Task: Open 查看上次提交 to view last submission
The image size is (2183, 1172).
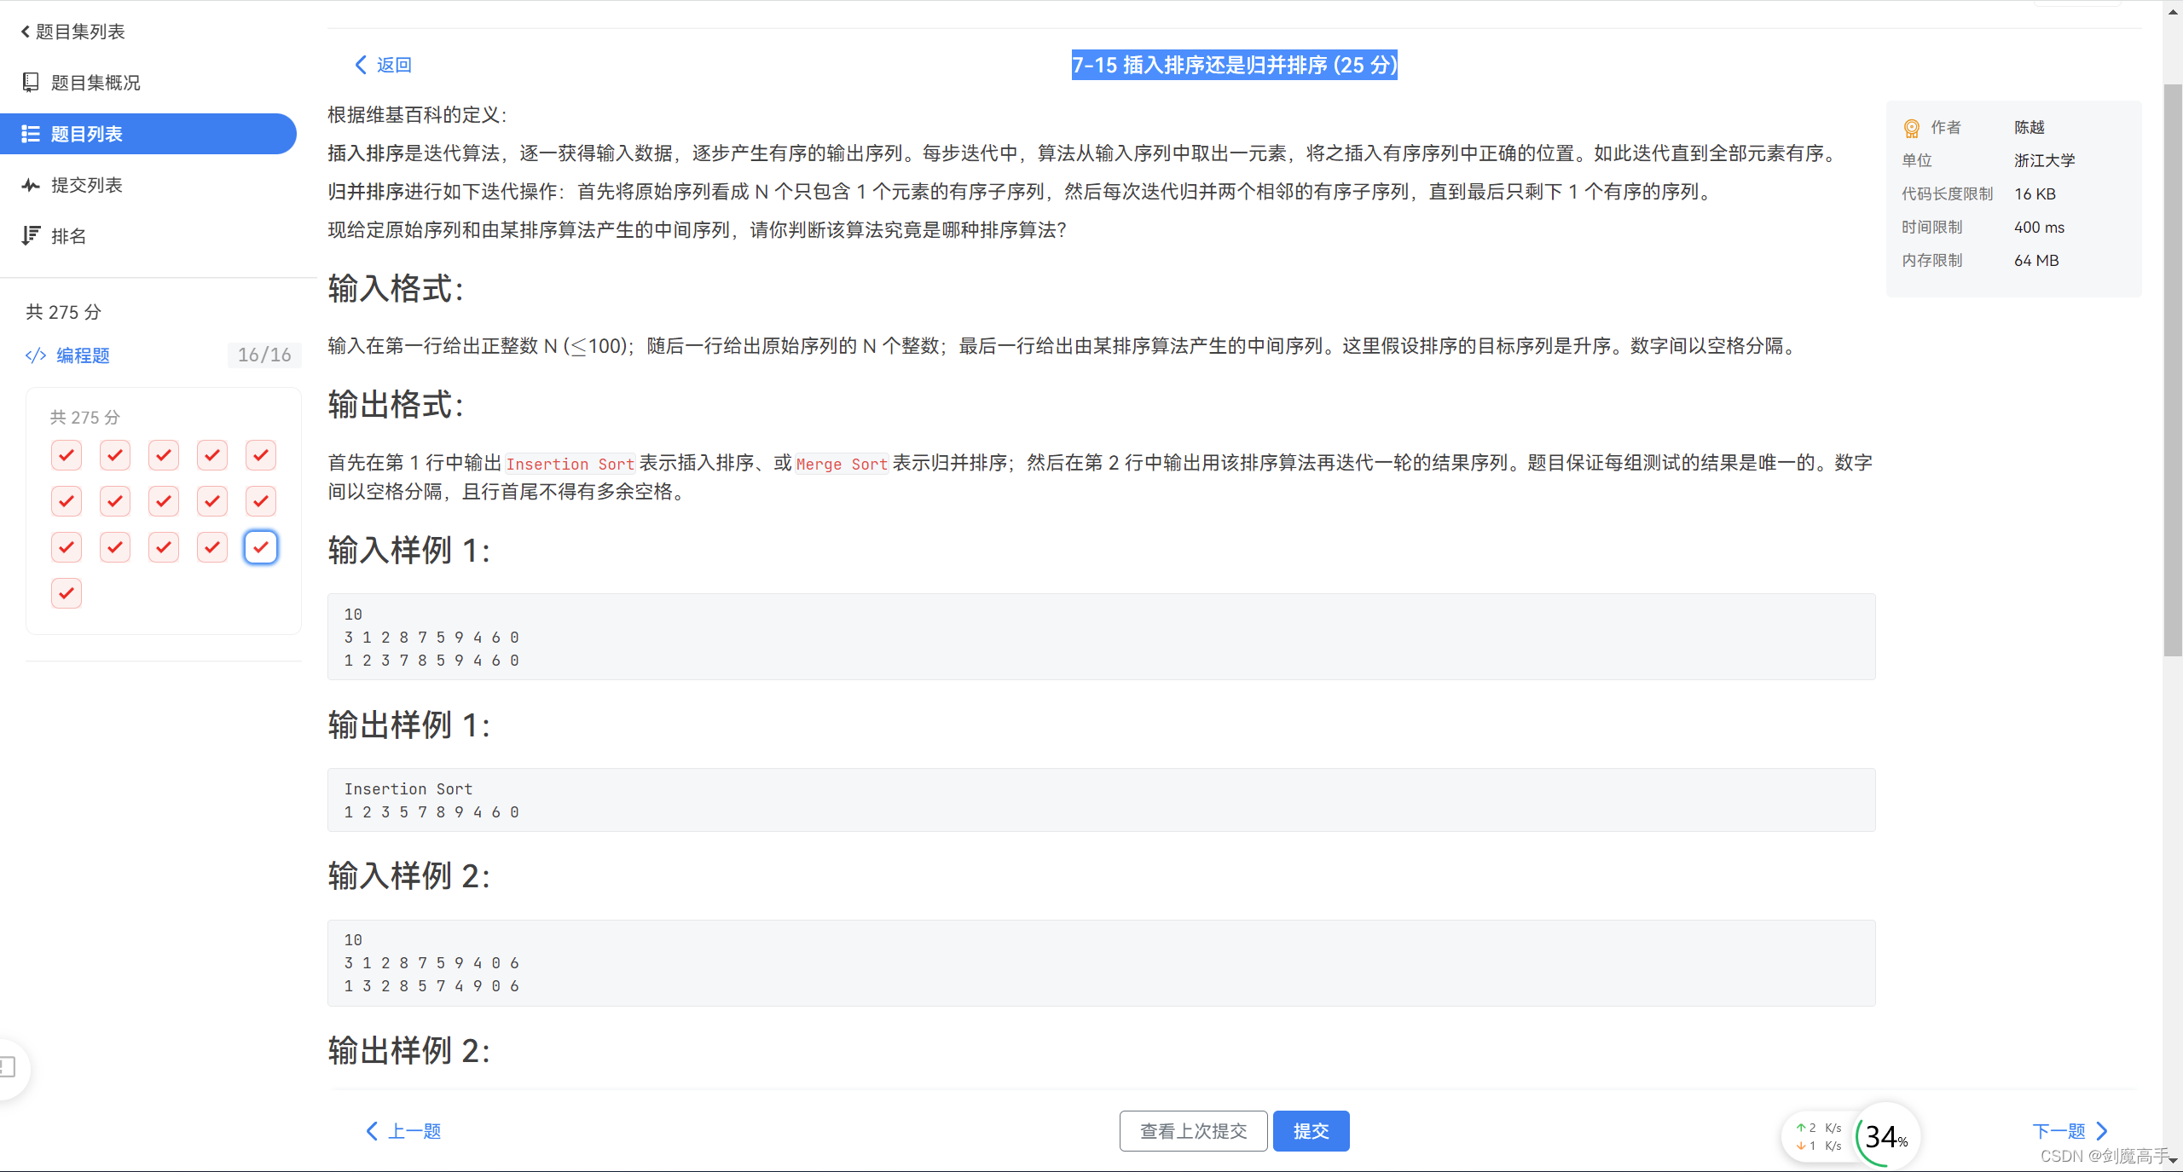Action: (x=1193, y=1130)
